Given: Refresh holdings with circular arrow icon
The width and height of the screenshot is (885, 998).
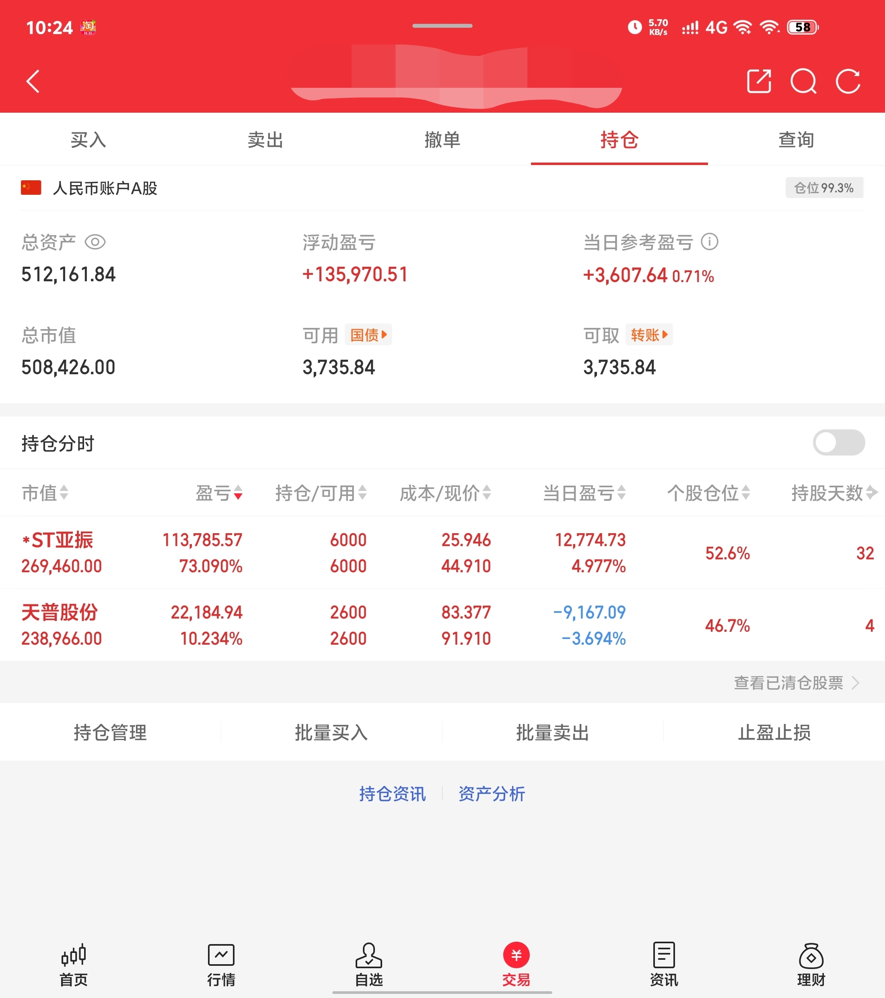Looking at the screenshot, I should pos(848,81).
